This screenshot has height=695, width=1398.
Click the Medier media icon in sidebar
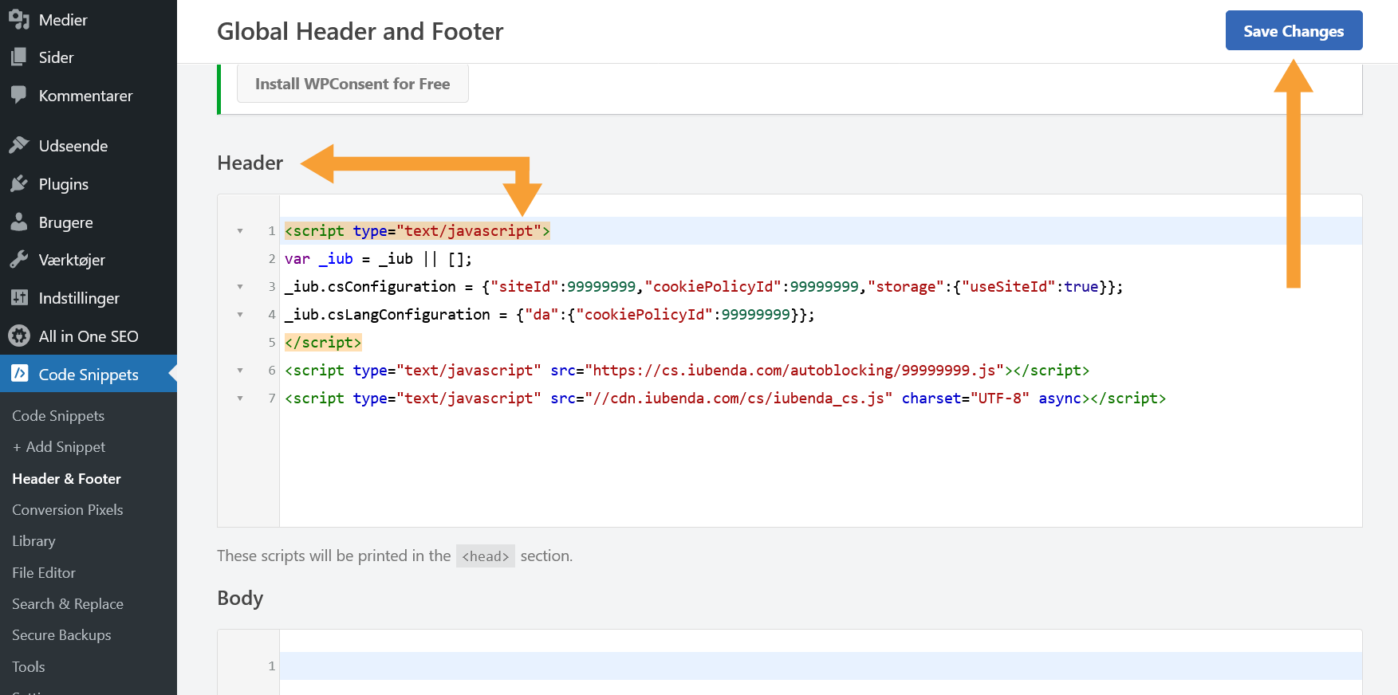(19, 19)
